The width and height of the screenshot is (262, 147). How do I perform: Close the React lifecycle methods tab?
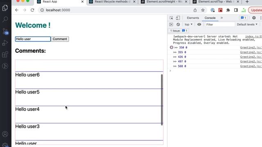point(134,2)
